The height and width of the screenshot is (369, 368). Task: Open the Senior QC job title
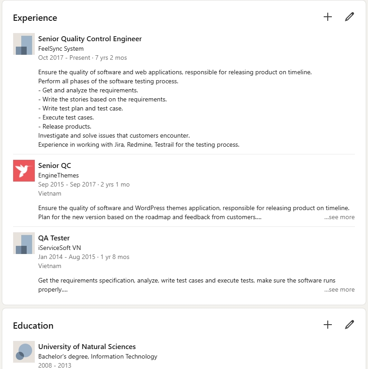[x=55, y=165]
